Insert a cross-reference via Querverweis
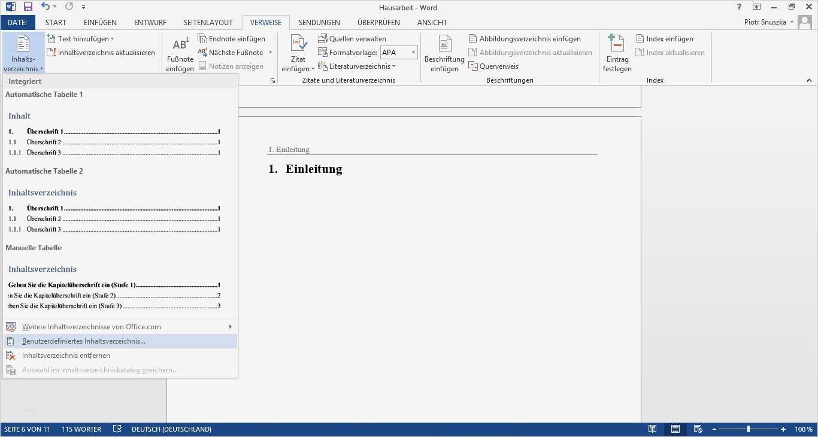The height and width of the screenshot is (437, 818). (x=493, y=66)
